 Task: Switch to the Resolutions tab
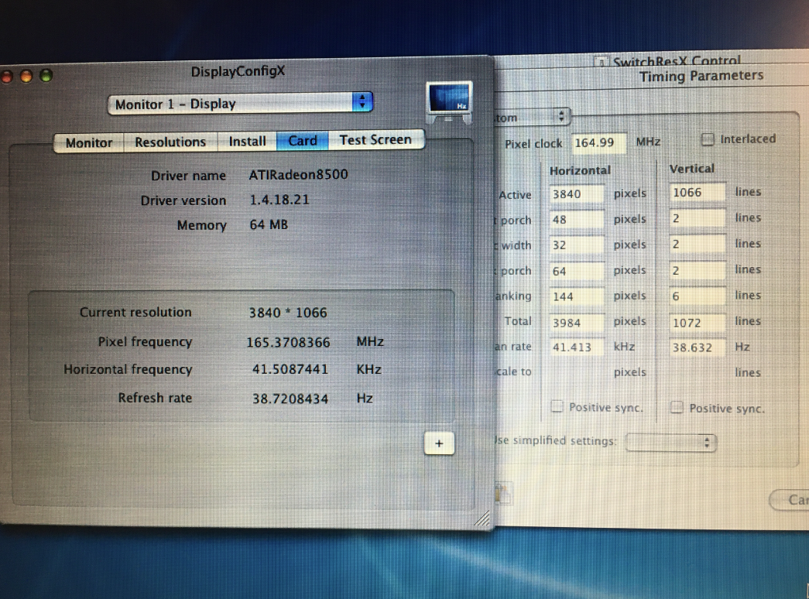(x=170, y=142)
